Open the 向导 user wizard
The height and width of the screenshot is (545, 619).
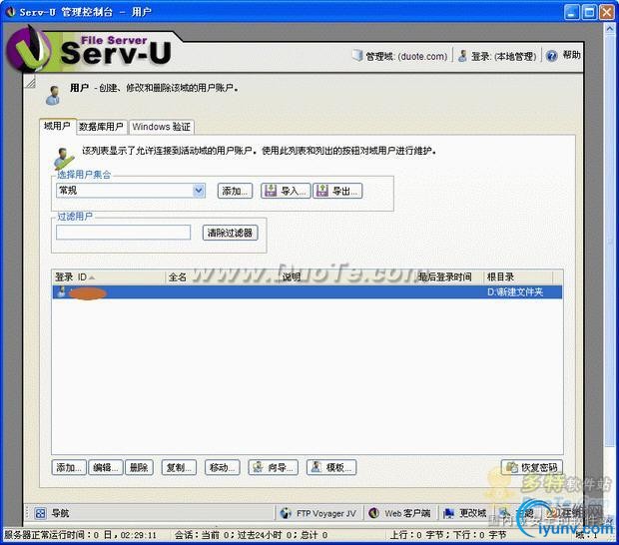click(274, 468)
